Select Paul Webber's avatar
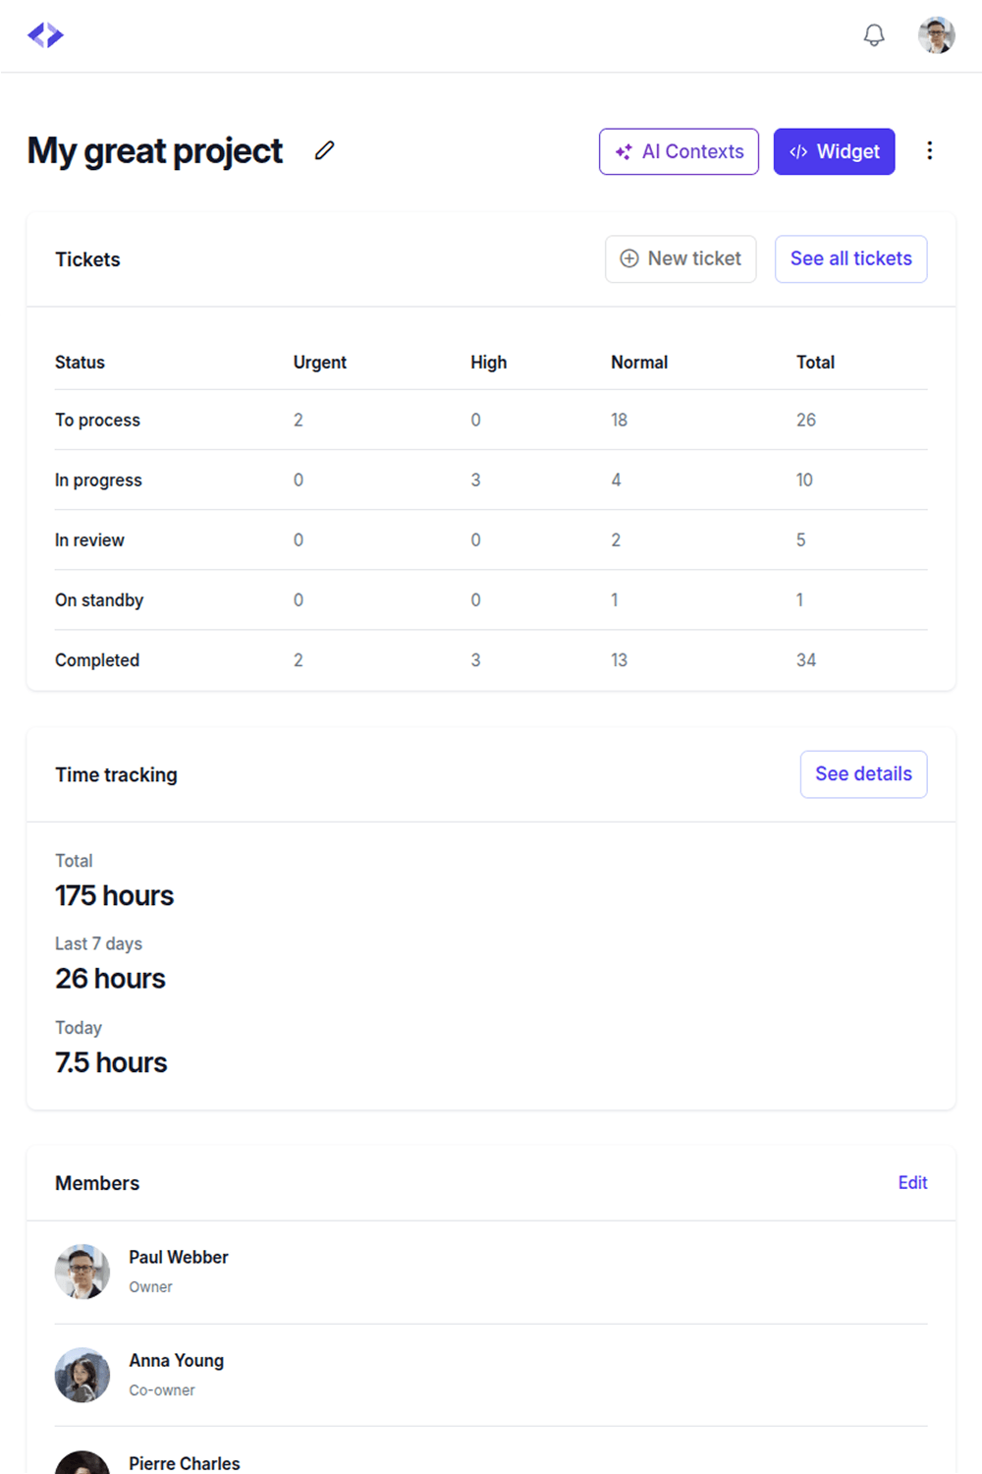This screenshot has height=1474, width=982. coord(82,1272)
